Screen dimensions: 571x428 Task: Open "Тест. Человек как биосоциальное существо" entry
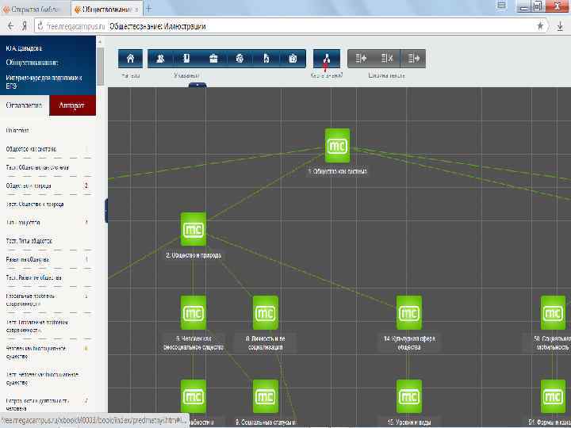point(42,379)
